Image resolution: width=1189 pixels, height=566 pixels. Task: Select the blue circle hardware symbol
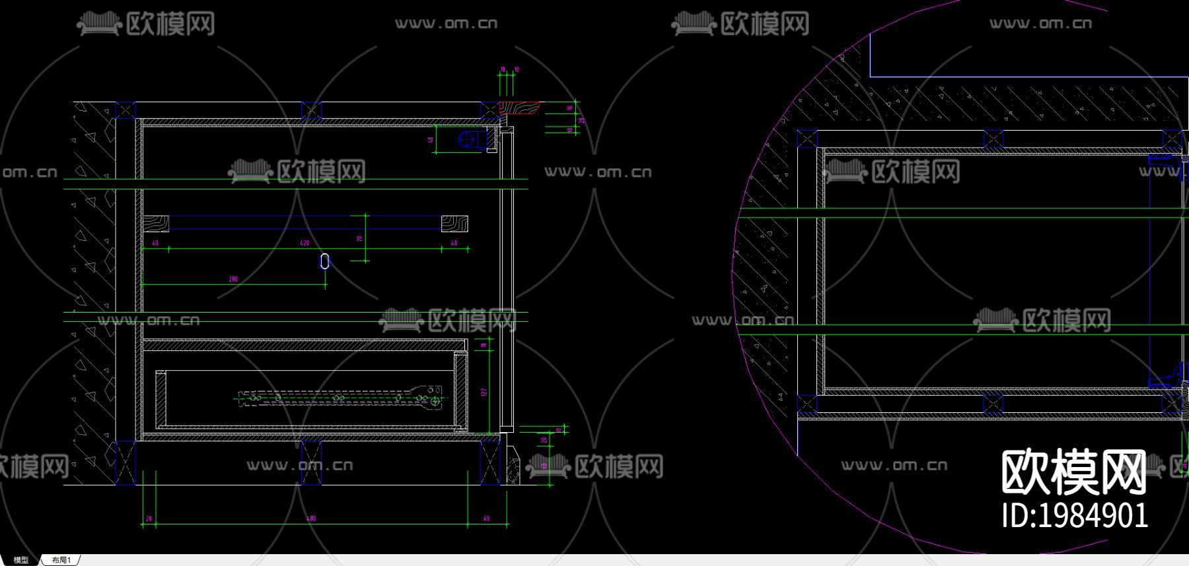[x=467, y=140]
